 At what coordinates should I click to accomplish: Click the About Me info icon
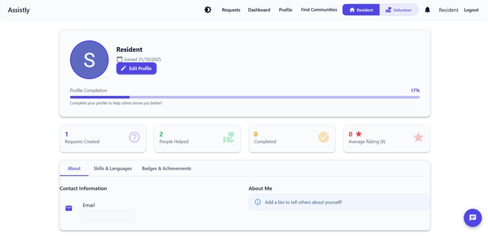[257, 202]
